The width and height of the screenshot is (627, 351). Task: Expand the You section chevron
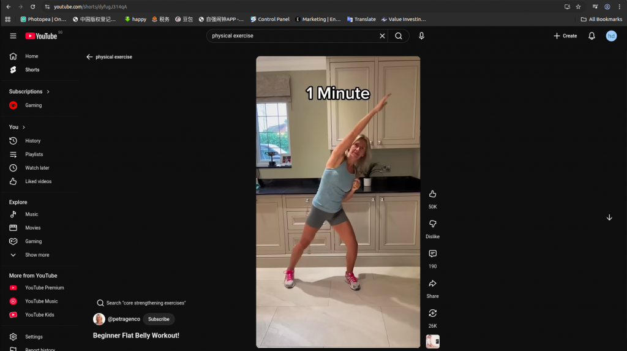pos(24,127)
